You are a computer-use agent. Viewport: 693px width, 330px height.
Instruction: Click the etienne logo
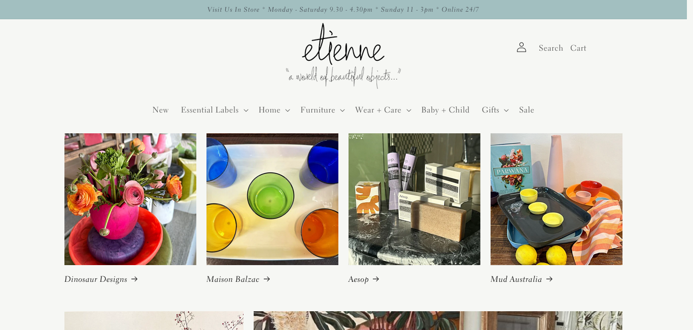coord(343,56)
